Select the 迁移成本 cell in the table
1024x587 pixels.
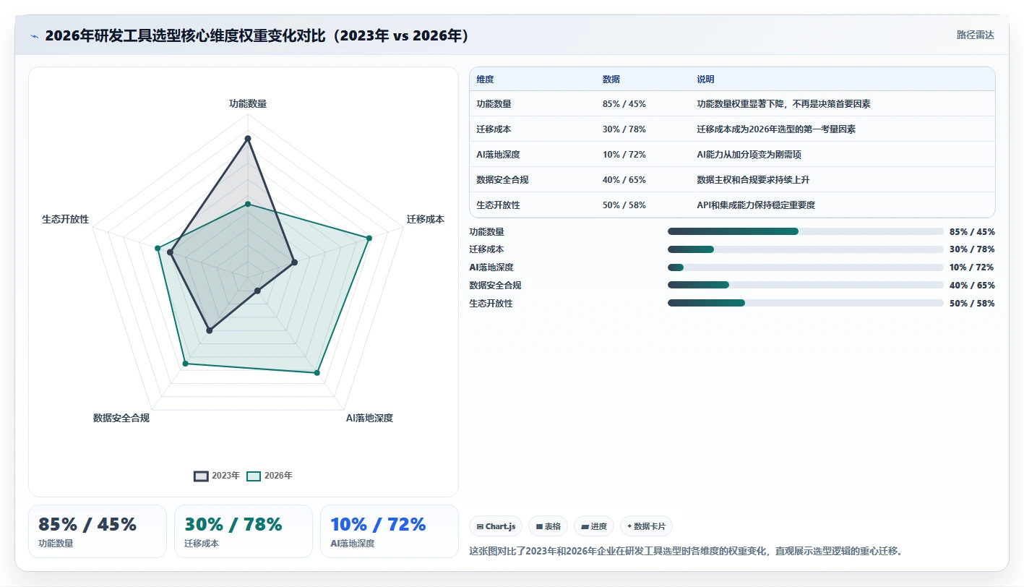click(494, 129)
